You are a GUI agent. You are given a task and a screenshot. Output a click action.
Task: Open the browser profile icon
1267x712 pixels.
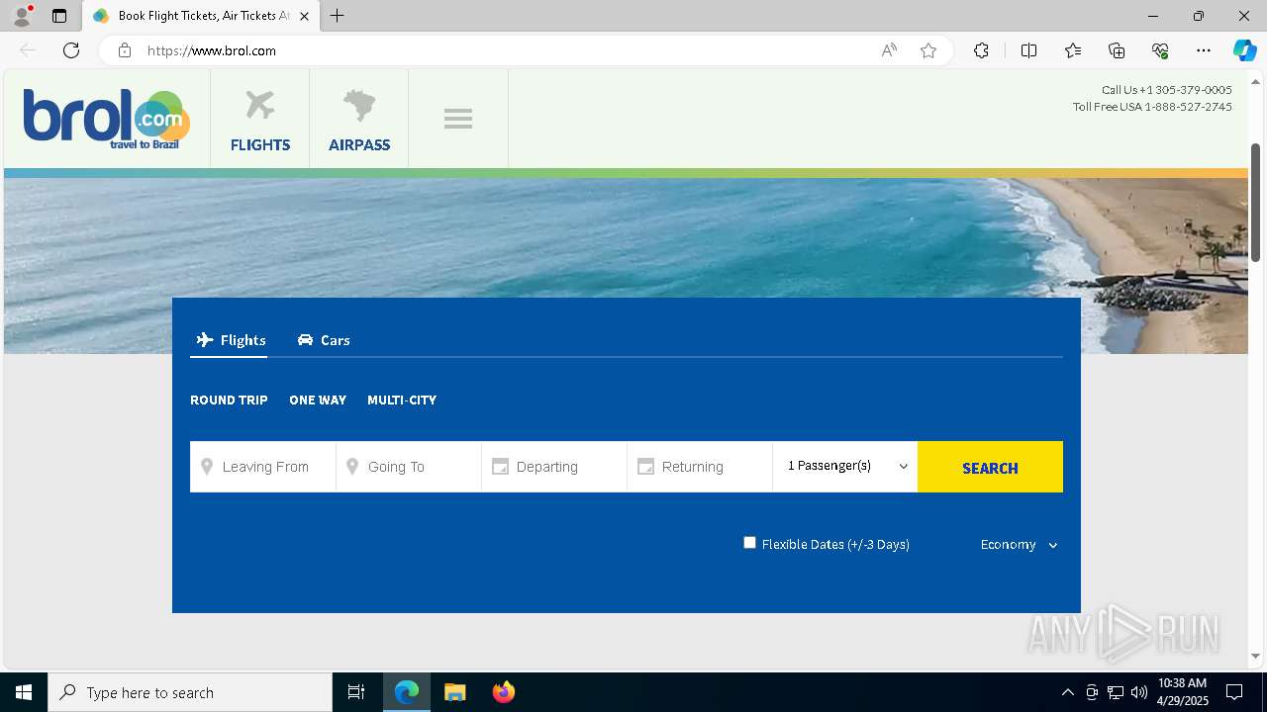pyautogui.click(x=22, y=16)
